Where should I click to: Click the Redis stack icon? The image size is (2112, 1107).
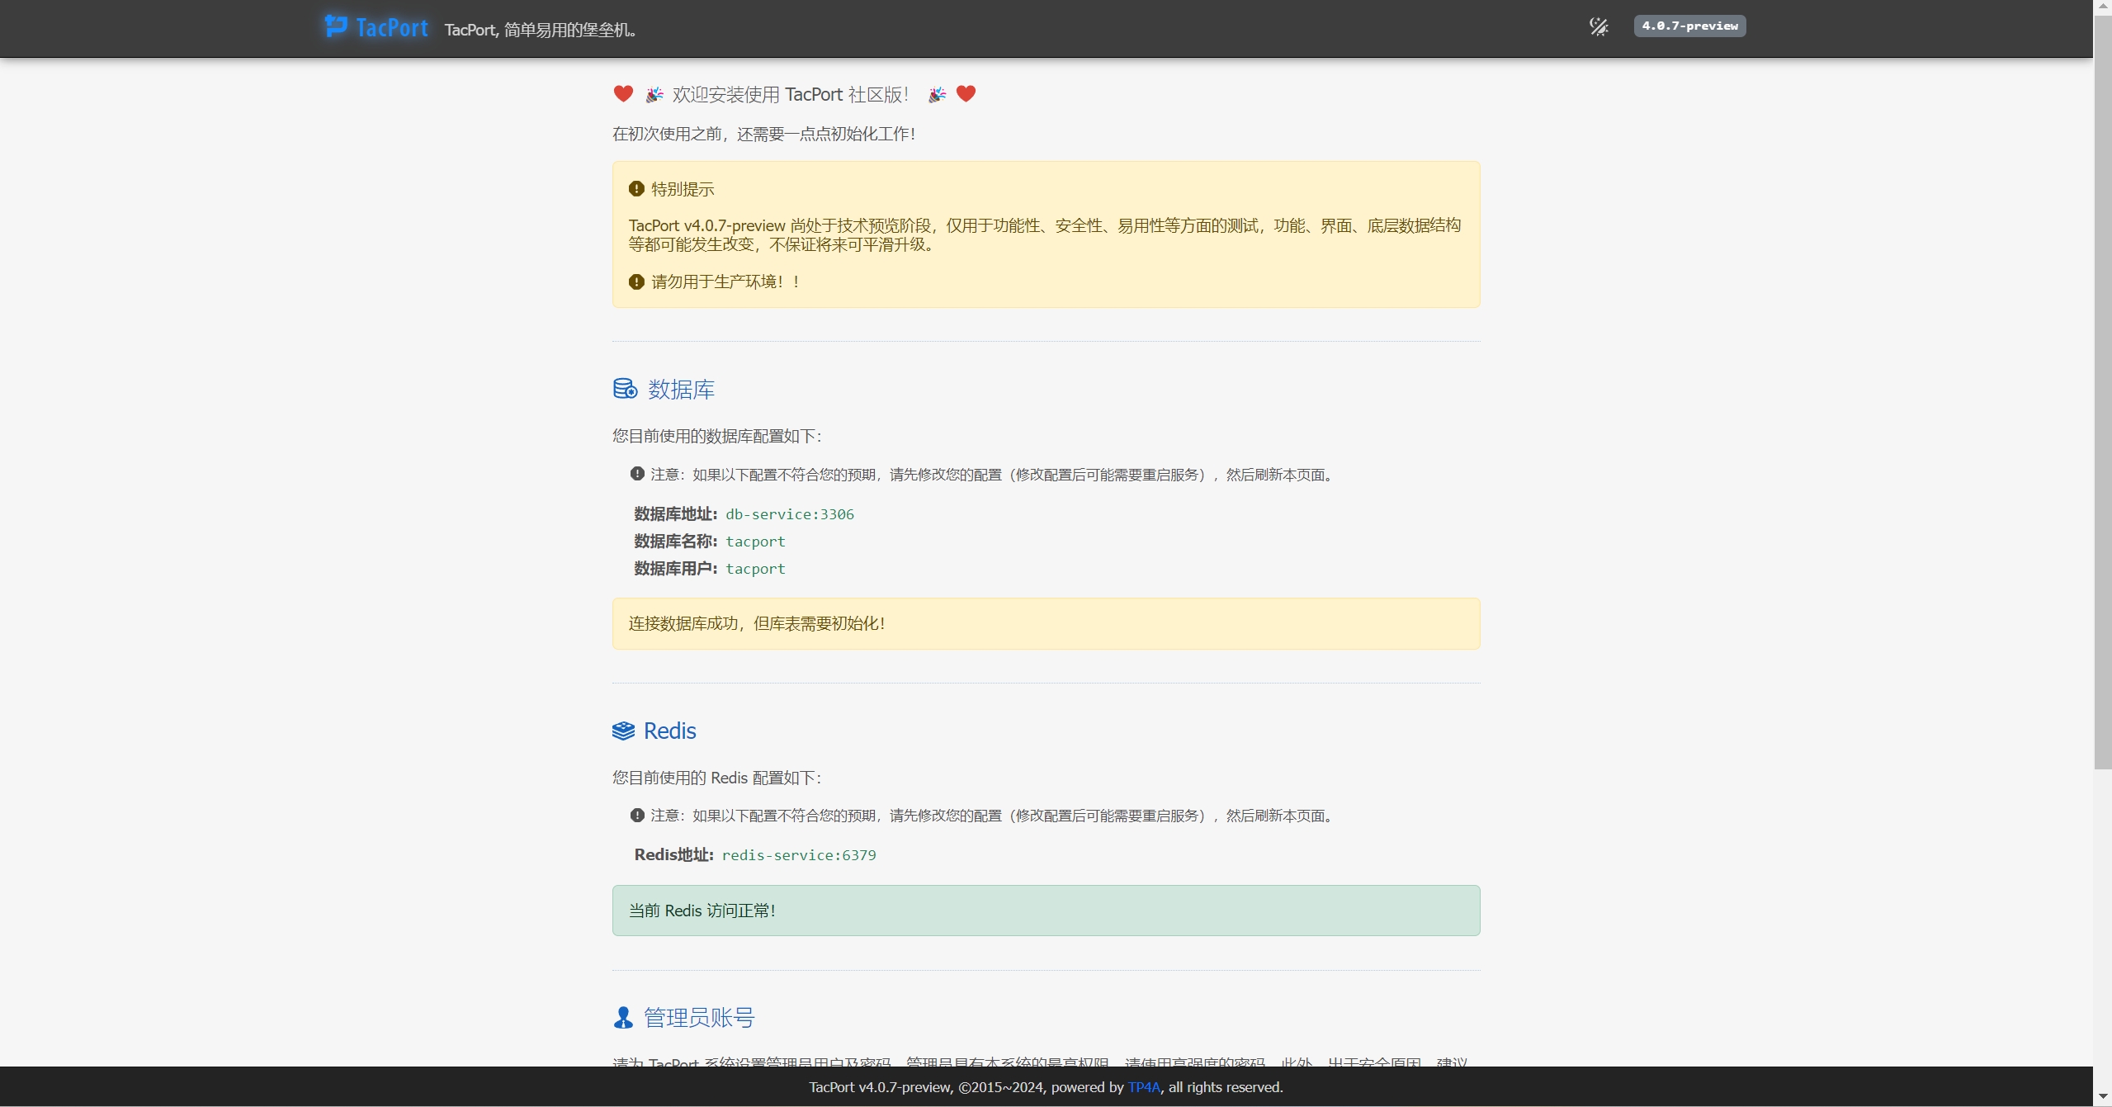click(623, 731)
